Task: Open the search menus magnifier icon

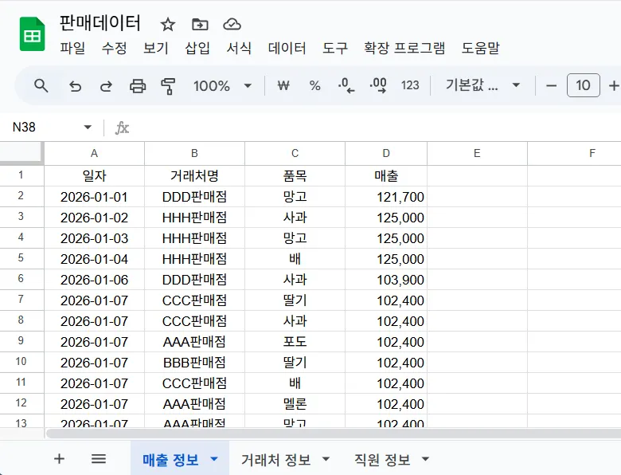Action: pyautogui.click(x=41, y=85)
